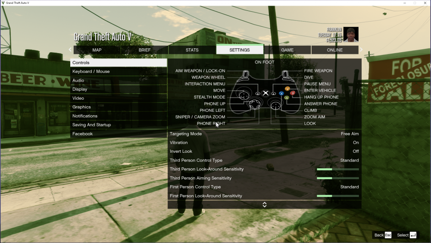Adjust First Person Look-Around Sensitivity slider
The image size is (431, 243).
(x=338, y=196)
